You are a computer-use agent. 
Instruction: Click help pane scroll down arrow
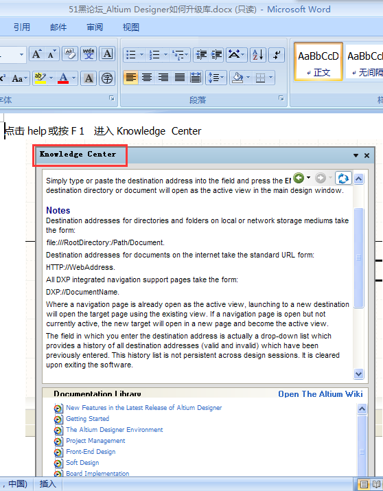[358, 374]
